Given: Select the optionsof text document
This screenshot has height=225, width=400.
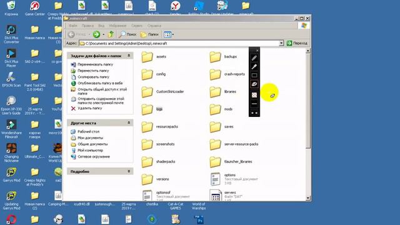Looking at the screenshot, I should point(166,196).
